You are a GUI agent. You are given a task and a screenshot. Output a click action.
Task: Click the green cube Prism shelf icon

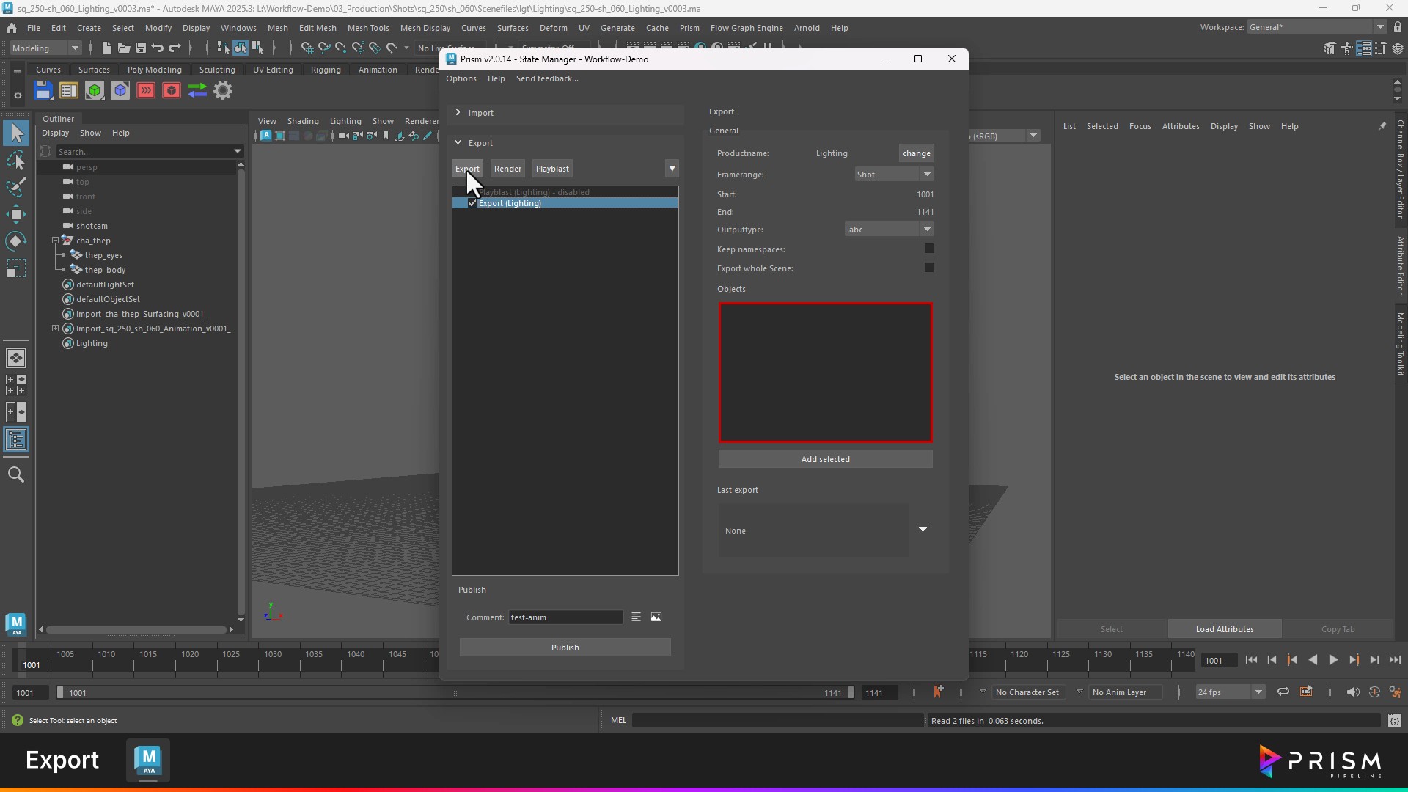95,90
